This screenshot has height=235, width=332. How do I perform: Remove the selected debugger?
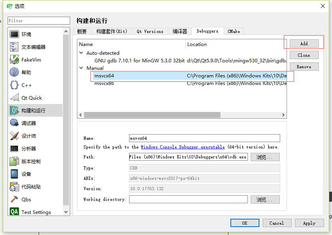tap(304, 67)
